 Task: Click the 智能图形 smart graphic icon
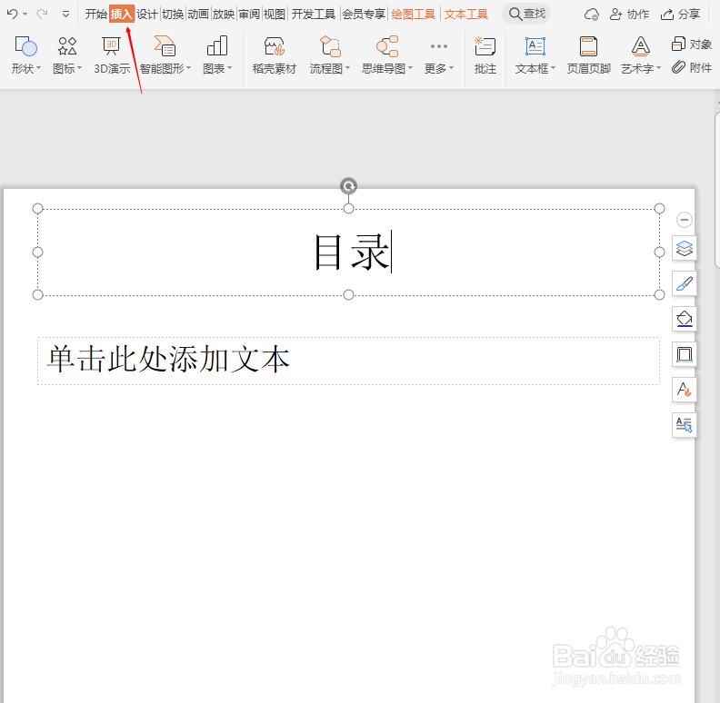165,46
